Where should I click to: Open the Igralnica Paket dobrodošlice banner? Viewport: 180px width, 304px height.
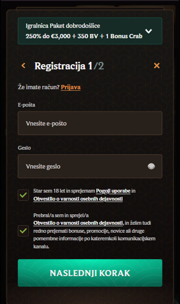(90, 31)
